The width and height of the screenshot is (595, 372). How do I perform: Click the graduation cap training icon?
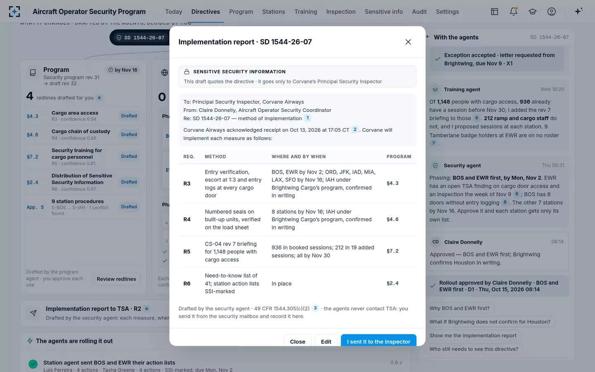tap(533, 12)
